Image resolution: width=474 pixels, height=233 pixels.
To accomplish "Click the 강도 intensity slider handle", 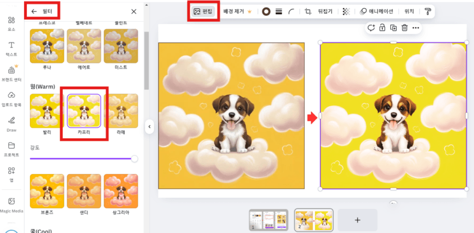I will (134, 159).
